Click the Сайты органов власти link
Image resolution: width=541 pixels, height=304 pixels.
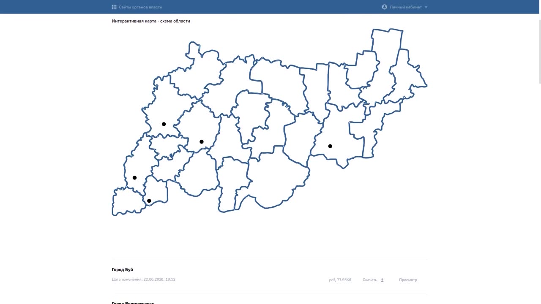coord(140,7)
